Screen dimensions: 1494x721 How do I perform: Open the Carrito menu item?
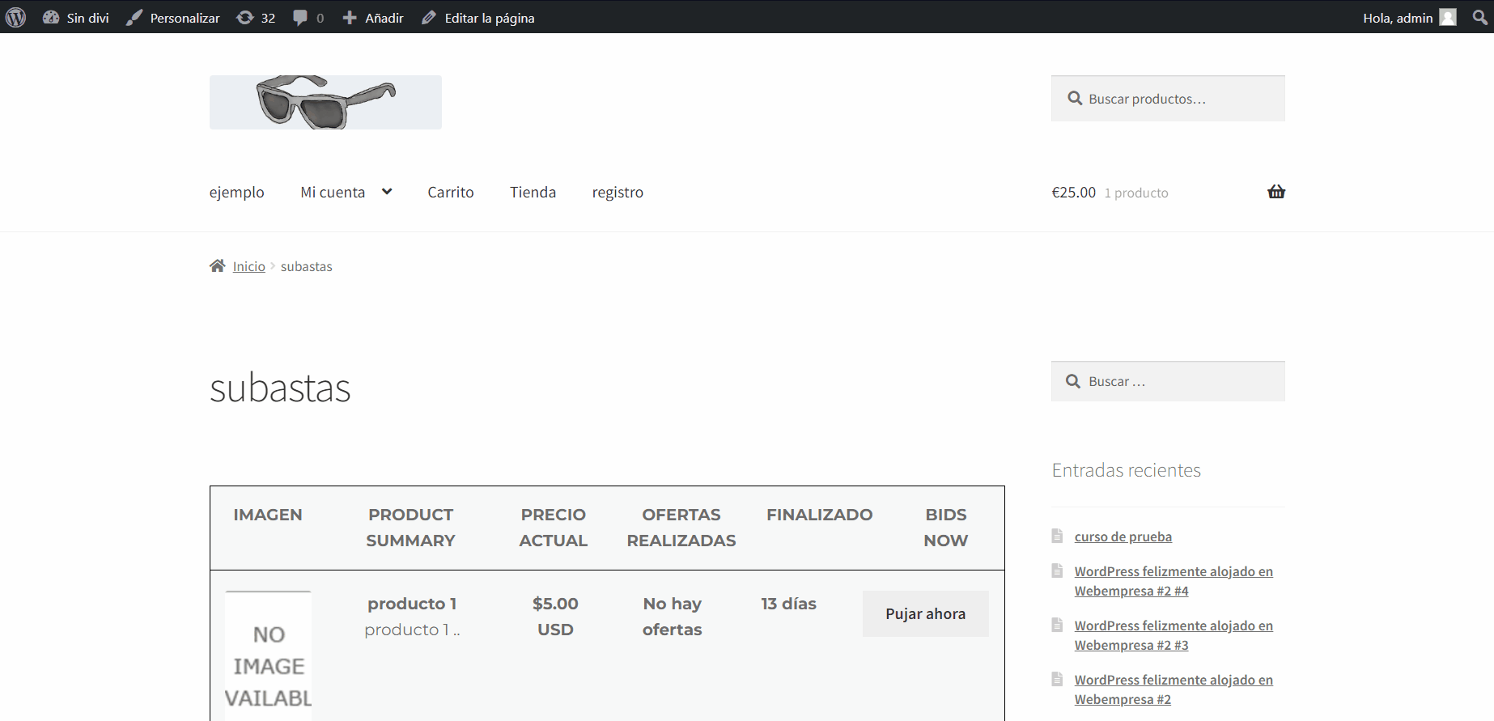coord(450,192)
